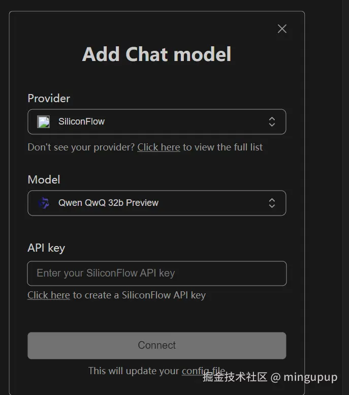
Task: Expand the Model dropdown chevron arrows
Action: (x=272, y=203)
